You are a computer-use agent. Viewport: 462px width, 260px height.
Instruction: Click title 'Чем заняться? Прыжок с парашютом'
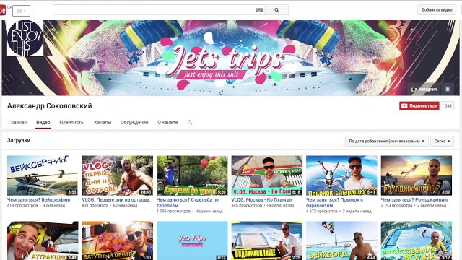335,202
